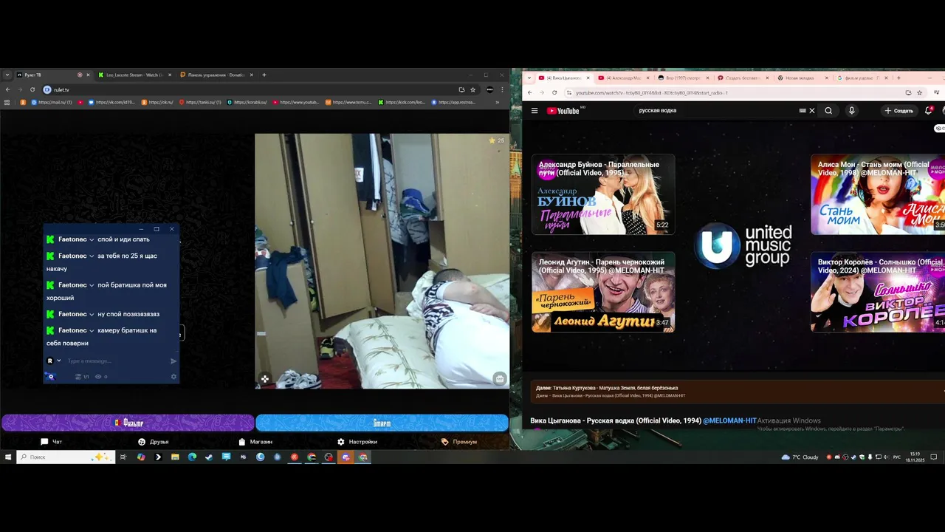Open the Александр Буйнов Параллельные пути video thumbnail

[603, 194]
